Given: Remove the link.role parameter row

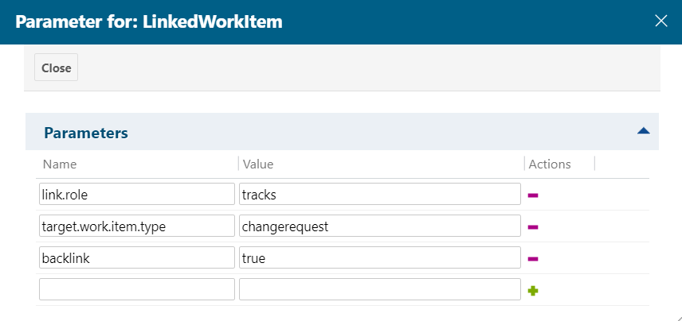Looking at the screenshot, I should (533, 195).
